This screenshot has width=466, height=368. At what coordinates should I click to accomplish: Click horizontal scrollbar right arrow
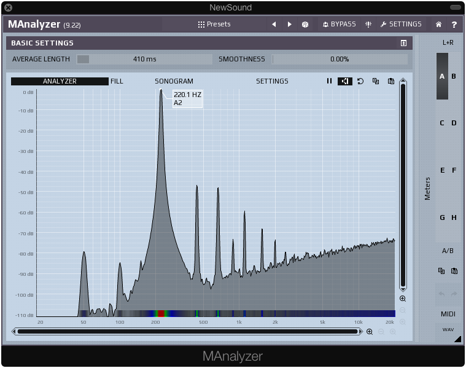(360, 331)
